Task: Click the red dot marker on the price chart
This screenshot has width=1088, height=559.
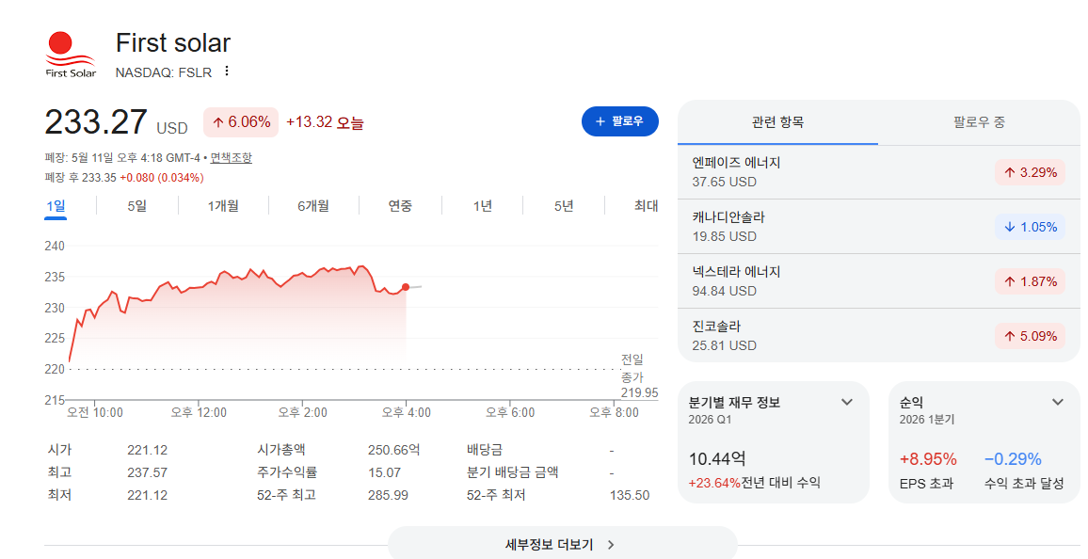Action: tap(406, 287)
